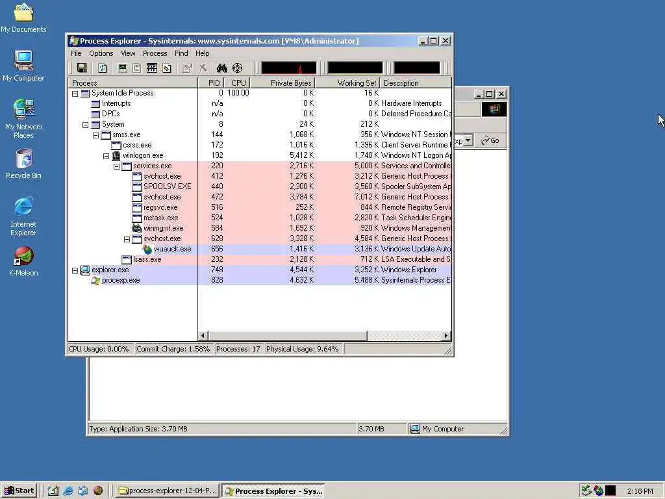
Task: Click the binoculars Find Handle icon
Action: pos(222,68)
